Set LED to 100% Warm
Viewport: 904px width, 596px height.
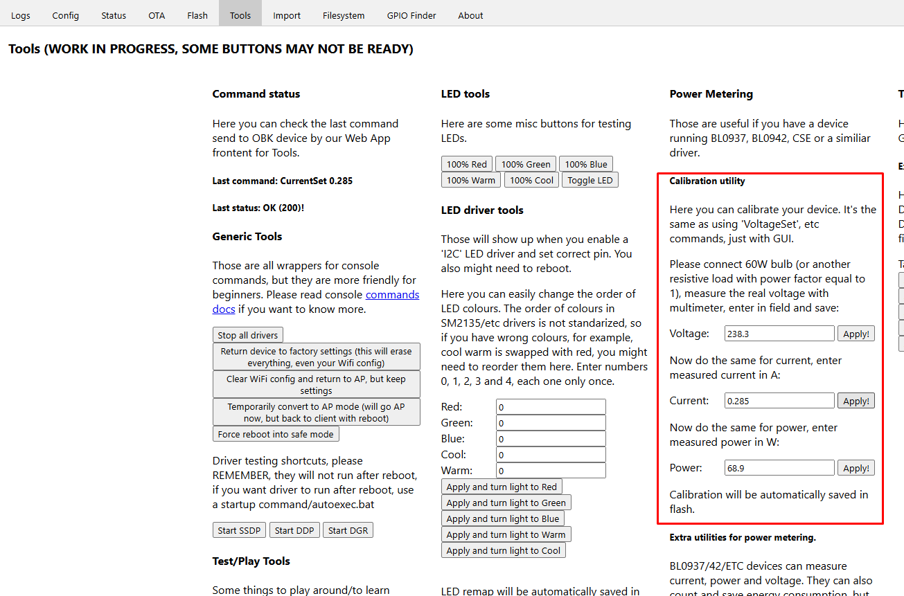pos(471,180)
